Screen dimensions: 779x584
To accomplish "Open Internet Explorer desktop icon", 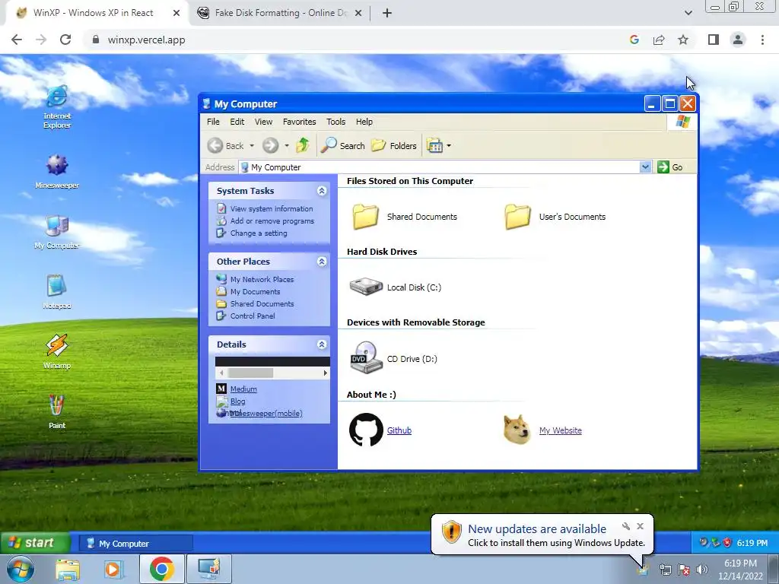I will [x=57, y=106].
